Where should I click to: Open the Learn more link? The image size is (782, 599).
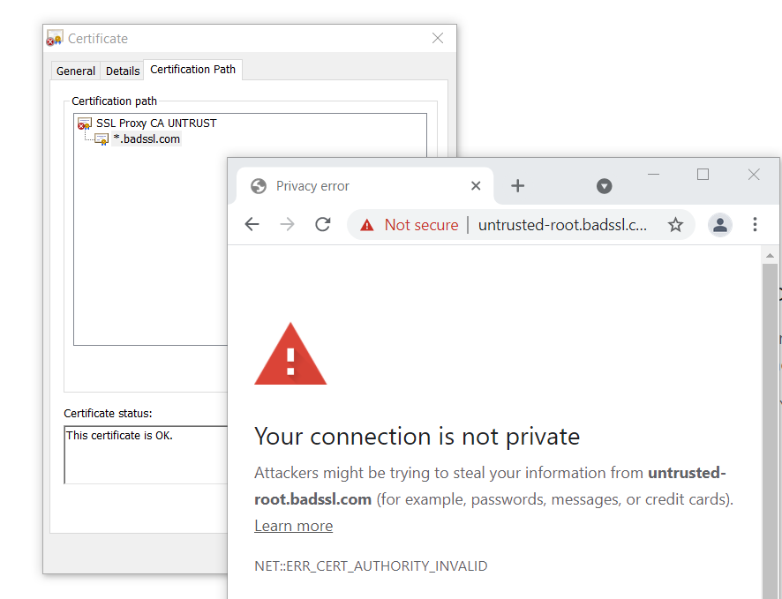(293, 526)
